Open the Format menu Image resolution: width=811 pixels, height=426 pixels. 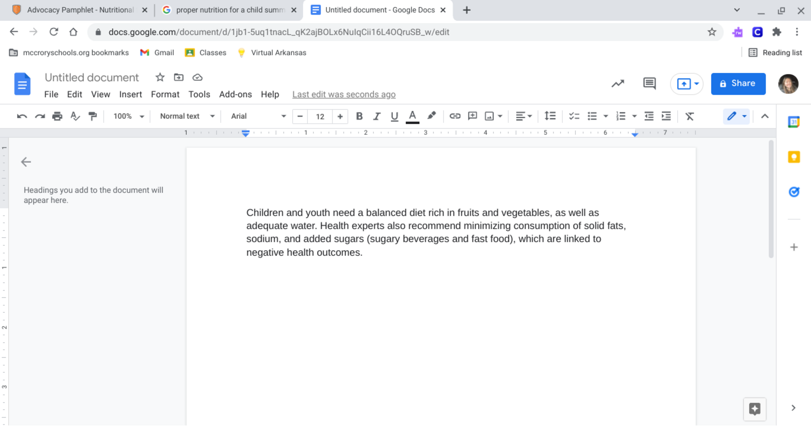point(165,95)
